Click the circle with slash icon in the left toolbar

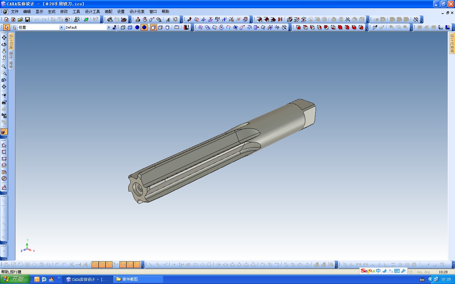point(4,179)
